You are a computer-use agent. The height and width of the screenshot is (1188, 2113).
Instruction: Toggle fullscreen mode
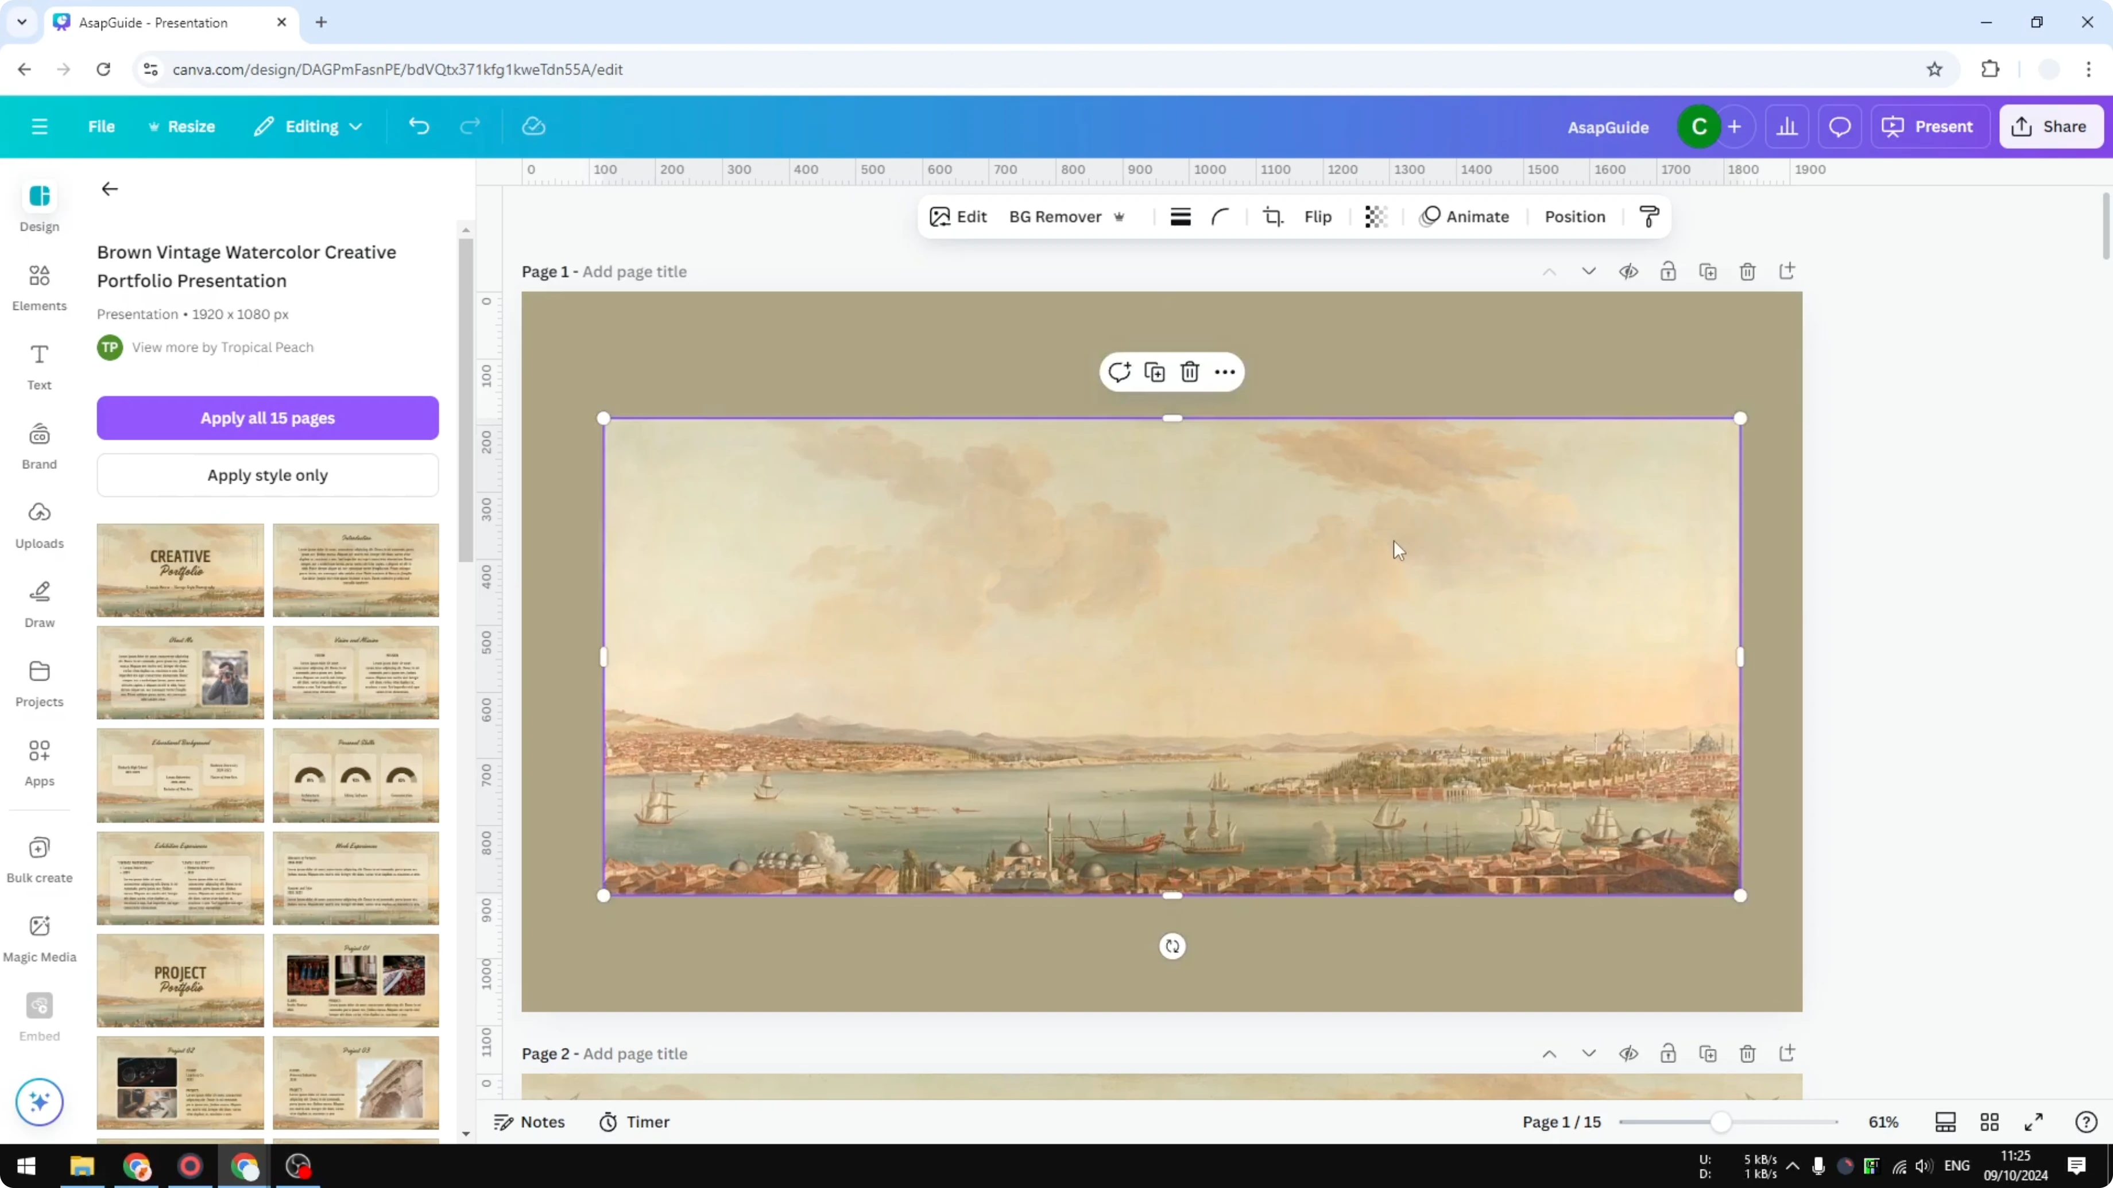pyautogui.click(x=2033, y=1121)
